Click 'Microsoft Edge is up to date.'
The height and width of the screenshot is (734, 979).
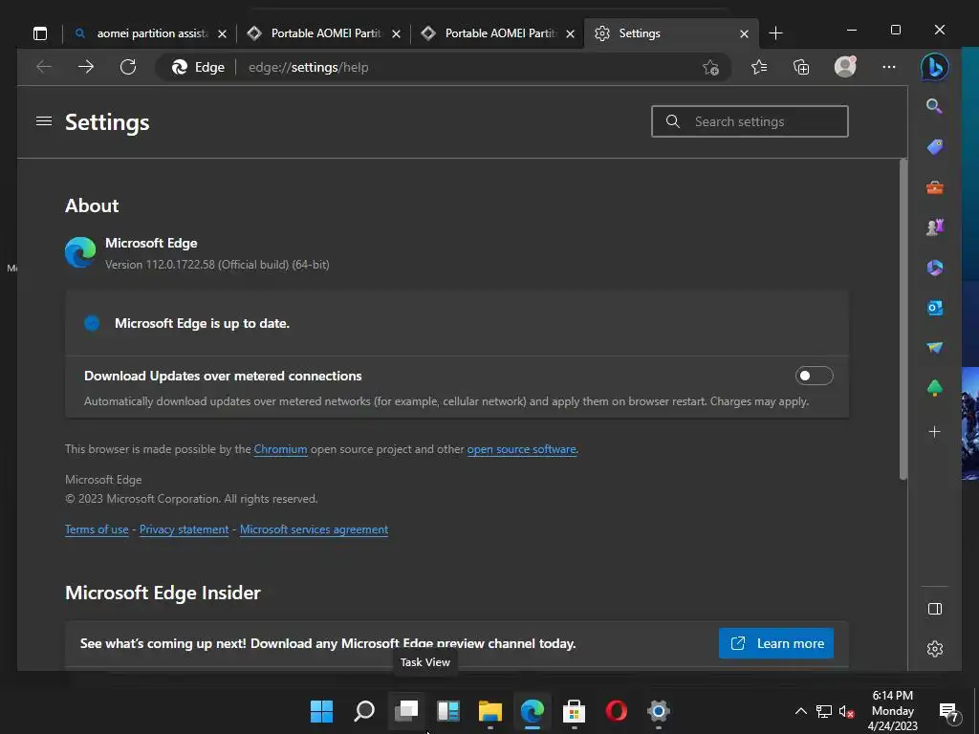click(202, 323)
